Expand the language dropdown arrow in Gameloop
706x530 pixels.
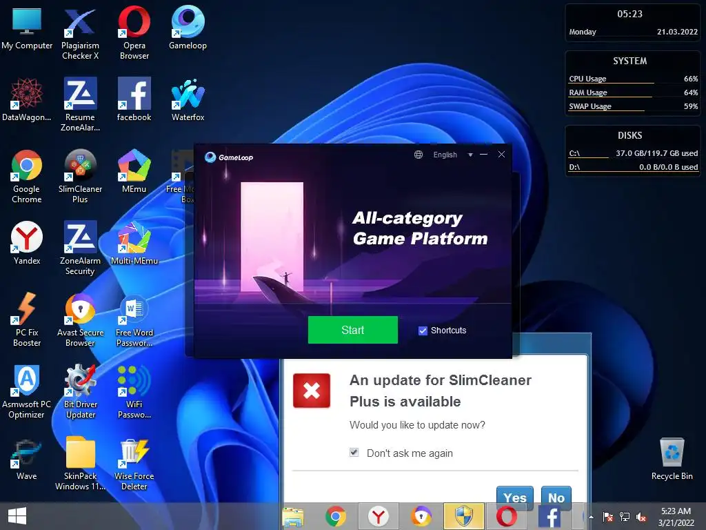click(x=470, y=155)
